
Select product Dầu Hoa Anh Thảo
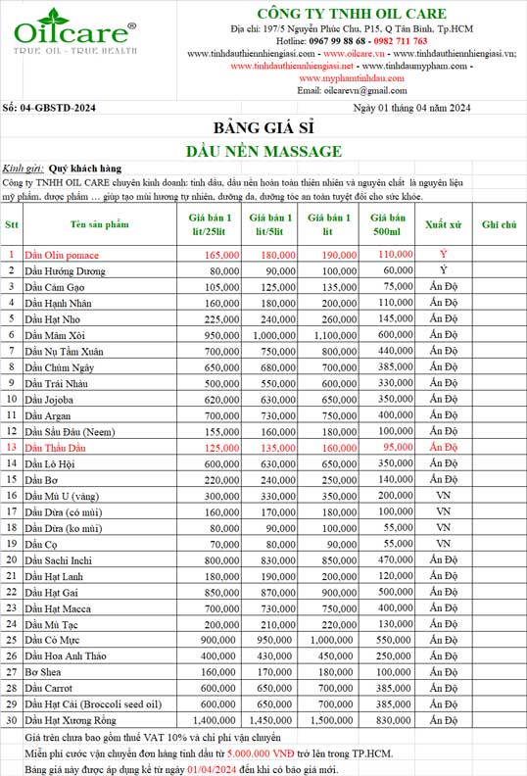tap(66, 656)
